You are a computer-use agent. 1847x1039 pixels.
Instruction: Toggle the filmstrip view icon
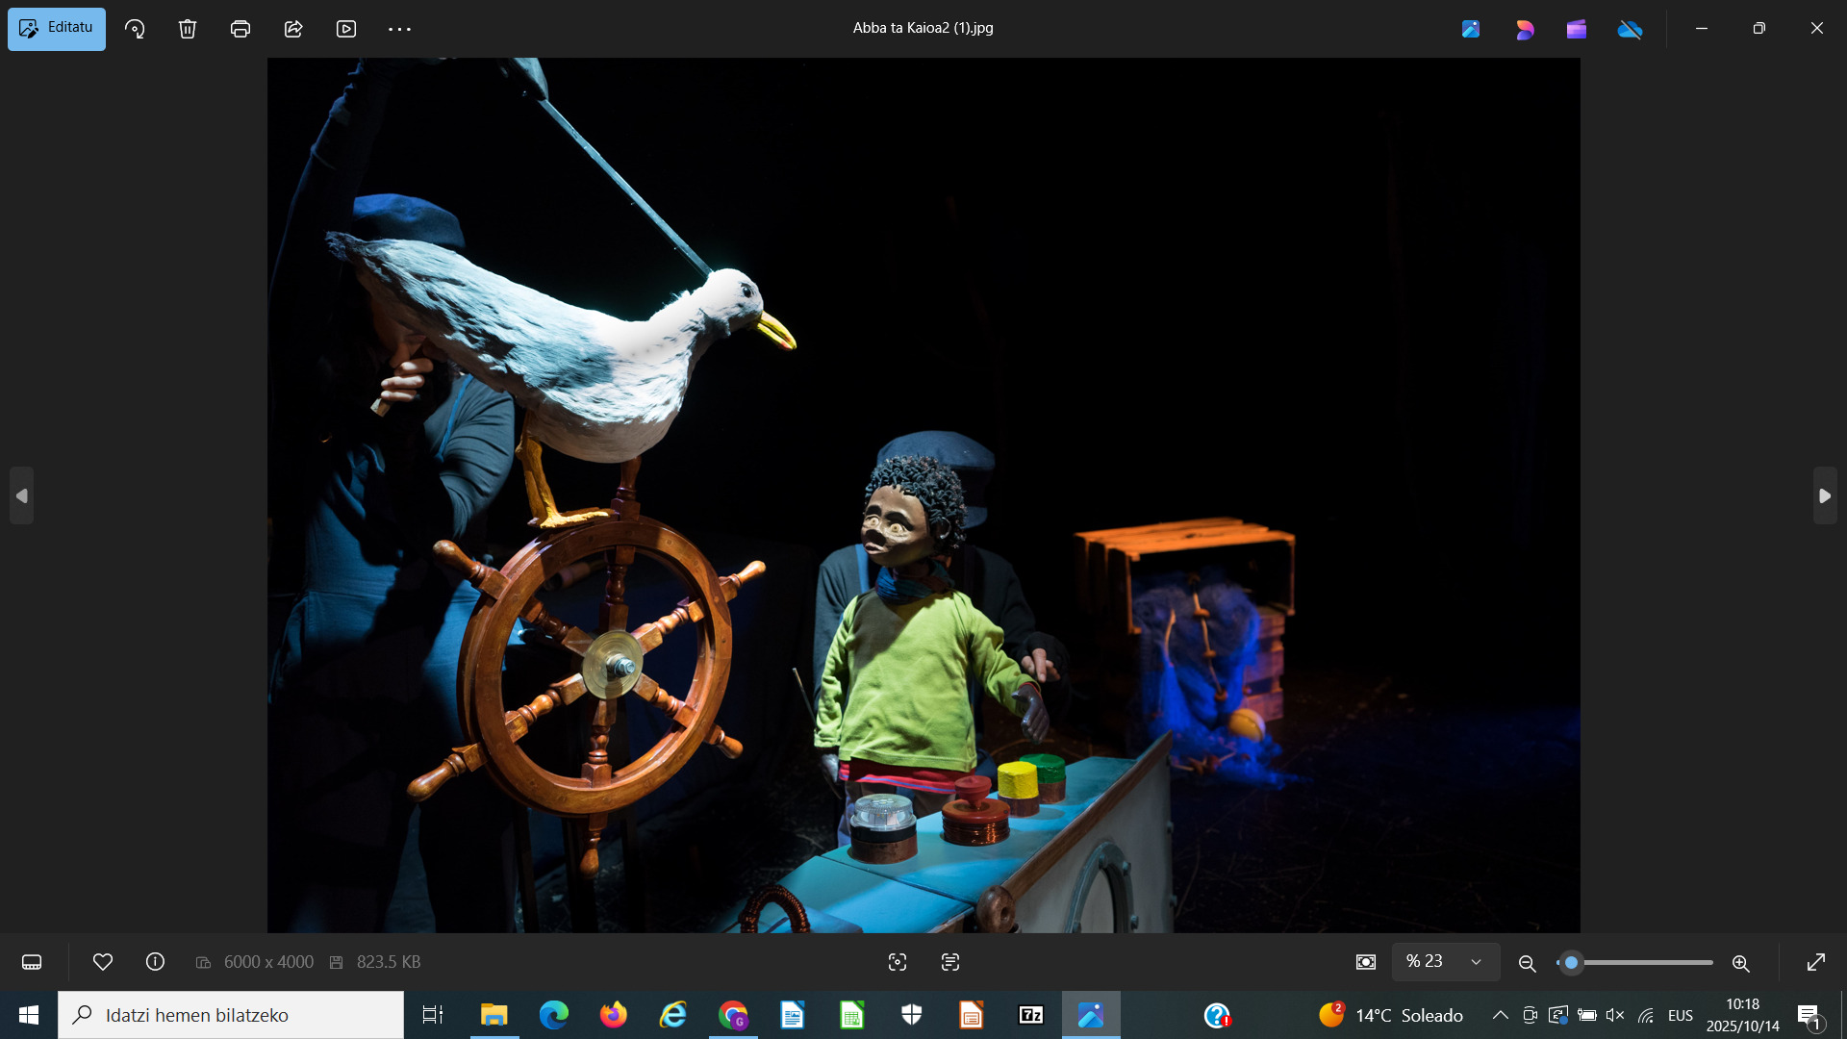[x=32, y=962]
